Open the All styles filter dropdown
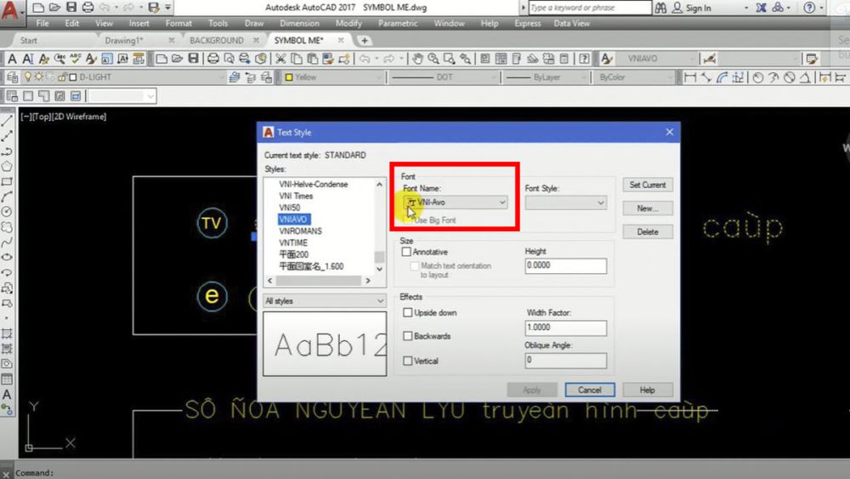Screen dimensions: 850x479 (x=325, y=301)
